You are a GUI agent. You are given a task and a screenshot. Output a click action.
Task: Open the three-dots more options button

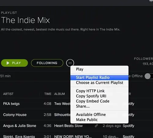coord(70,63)
